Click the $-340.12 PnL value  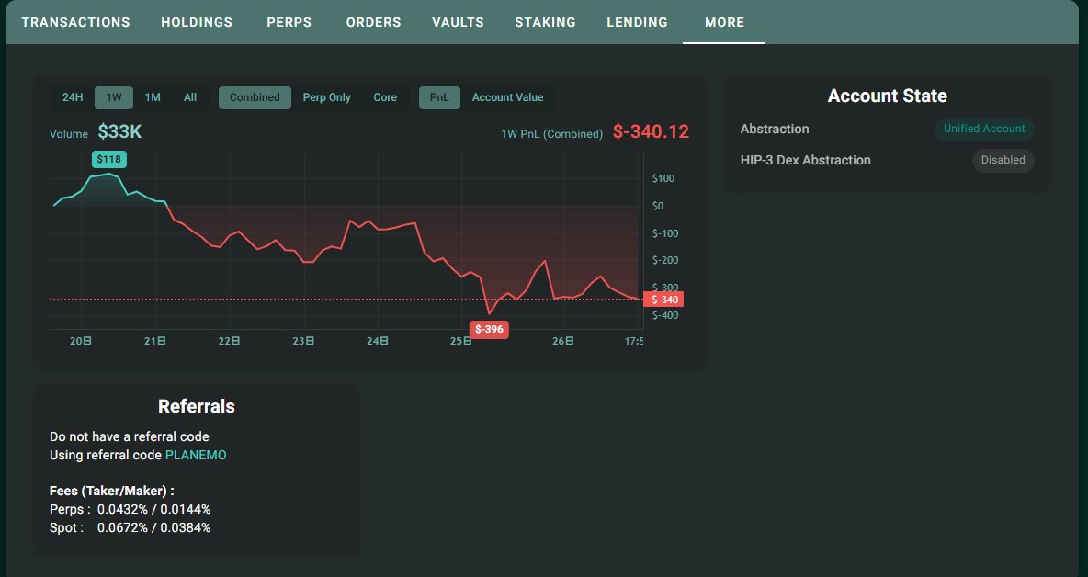tap(651, 131)
